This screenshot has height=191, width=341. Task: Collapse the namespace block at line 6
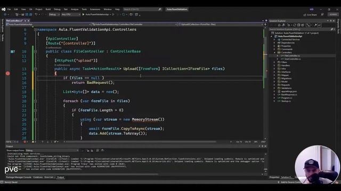pyautogui.click(x=35, y=30)
